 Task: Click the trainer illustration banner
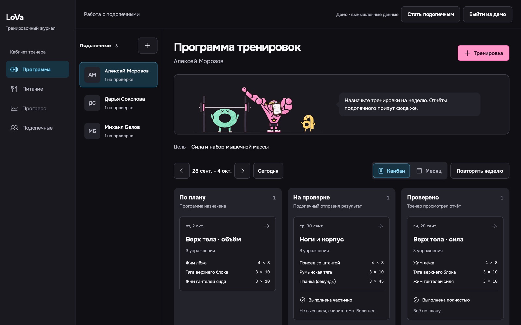(341, 104)
